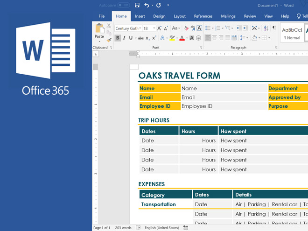Image resolution: width=308 pixels, height=231 pixels.
Task: Show paragraph marks with pilcrow icon
Action: click(274, 28)
